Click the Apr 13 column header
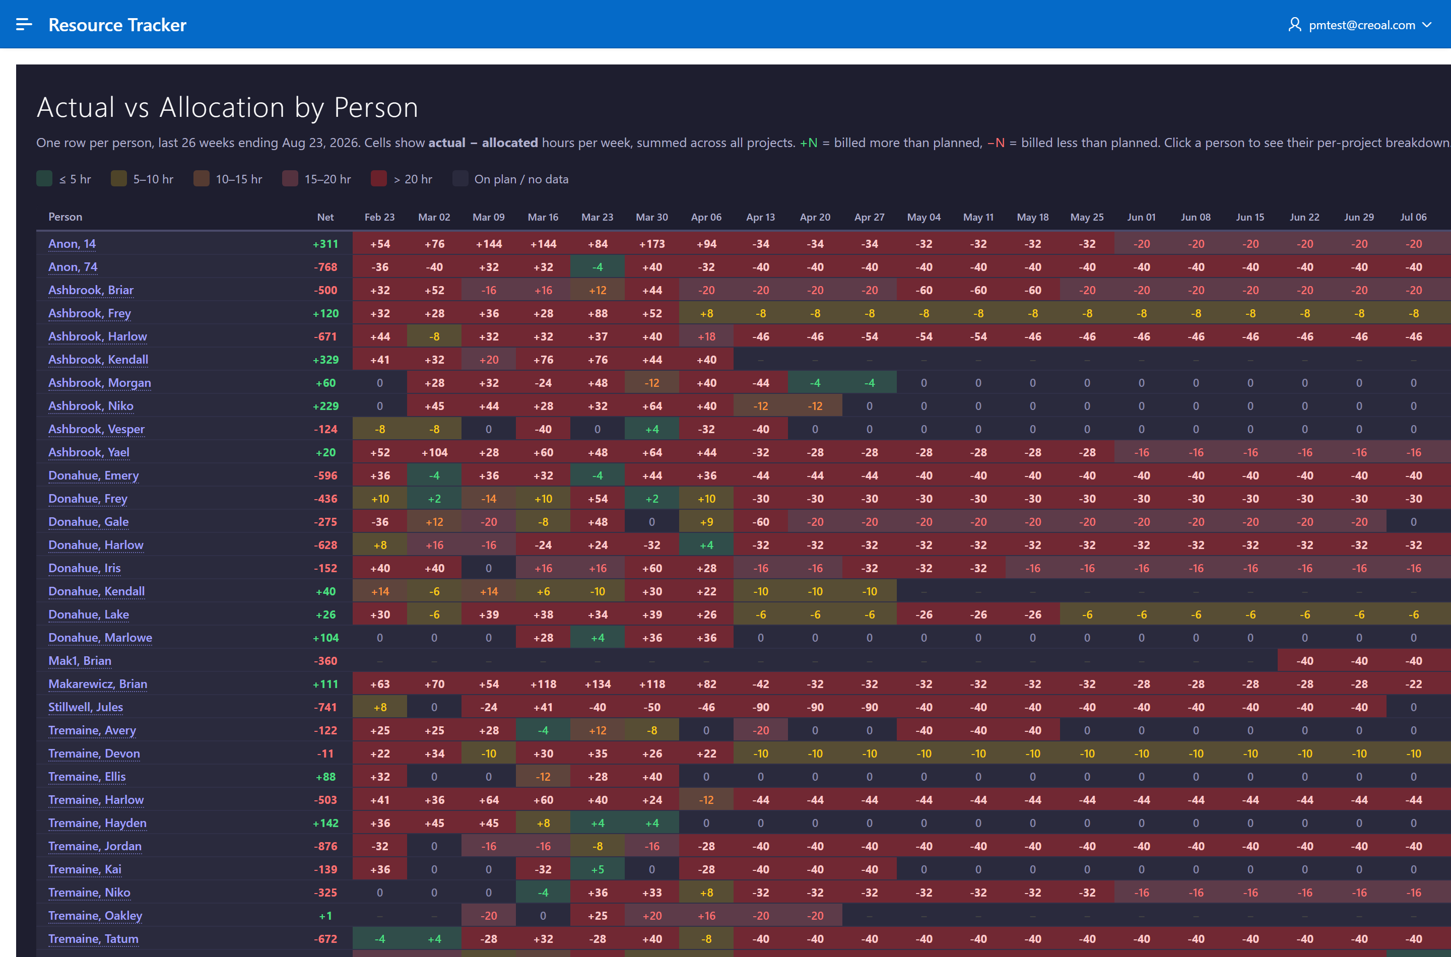 coord(761,217)
